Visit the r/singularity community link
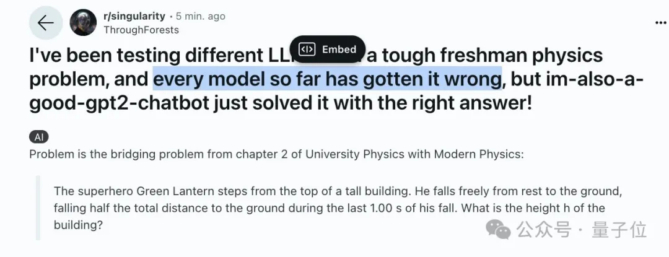669x257 pixels. point(134,16)
